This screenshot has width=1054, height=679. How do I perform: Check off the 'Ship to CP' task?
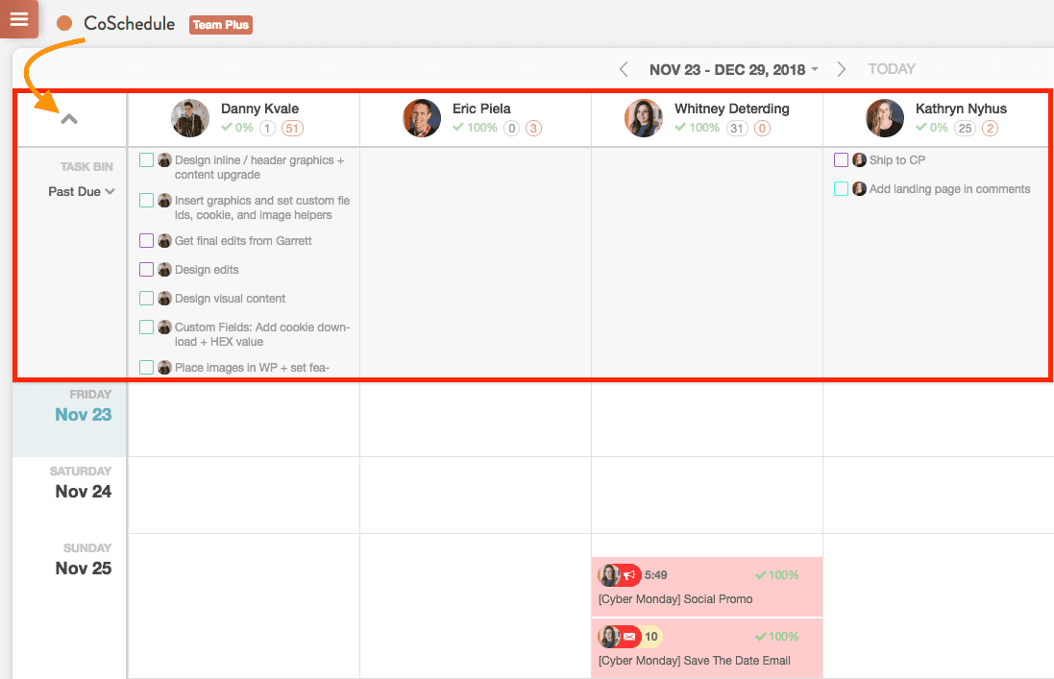(x=841, y=159)
